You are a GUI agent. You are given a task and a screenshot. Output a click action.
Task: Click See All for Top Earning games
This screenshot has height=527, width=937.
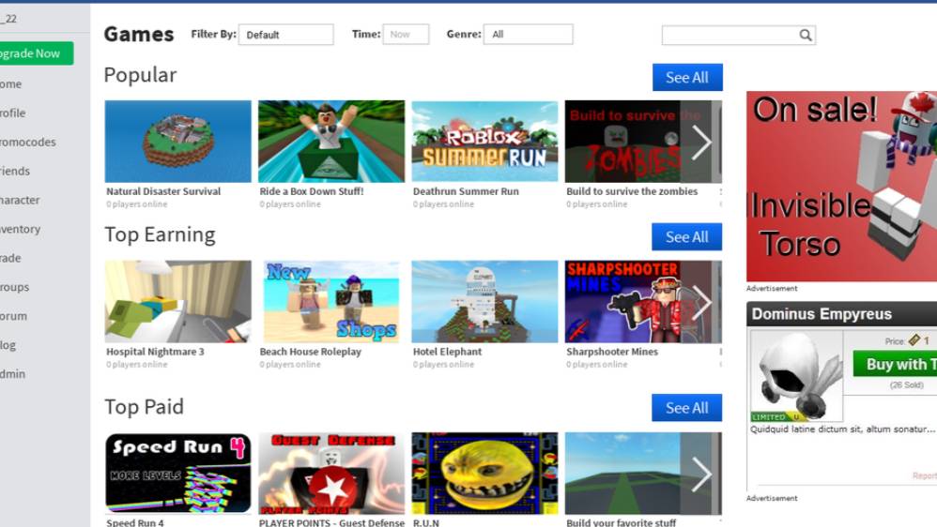pyautogui.click(x=687, y=237)
